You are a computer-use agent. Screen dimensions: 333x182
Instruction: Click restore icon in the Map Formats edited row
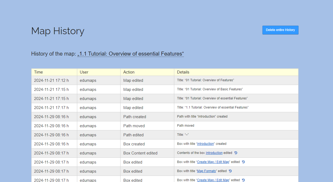click(x=230, y=171)
